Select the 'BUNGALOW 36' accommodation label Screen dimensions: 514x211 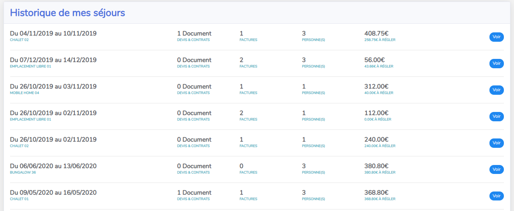[23, 172]
